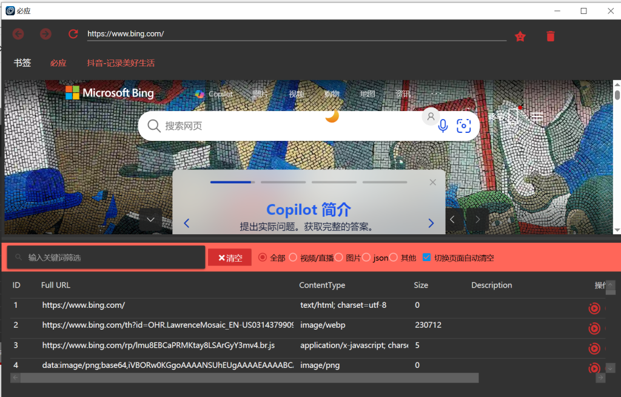
Task: Click the play icon for row 3
Action: coord(594,348)
